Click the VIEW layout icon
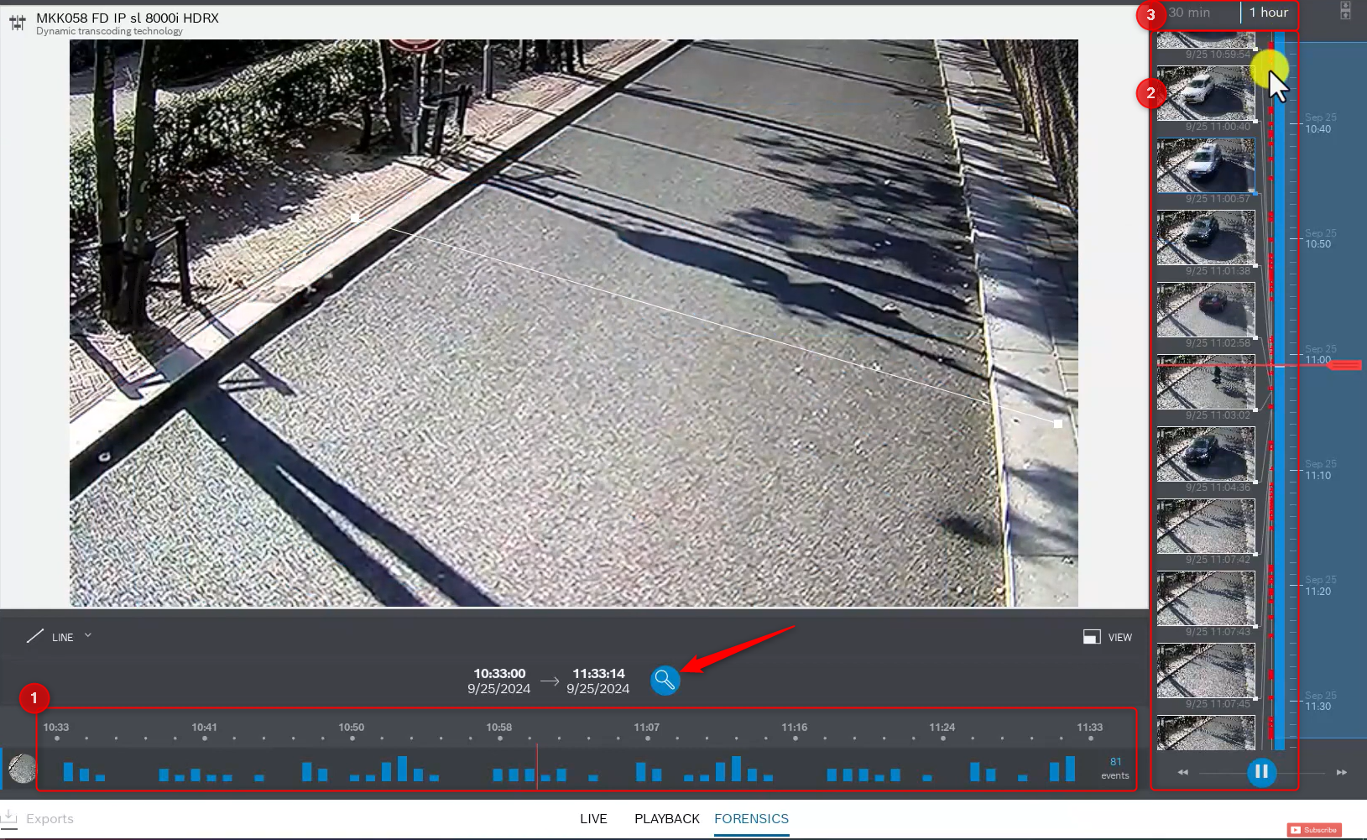 tap(1092, 637)
